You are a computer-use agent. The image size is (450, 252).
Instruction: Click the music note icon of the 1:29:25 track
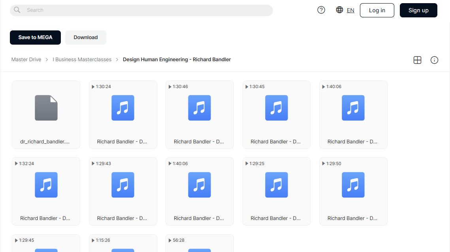[x=277, y=185]
